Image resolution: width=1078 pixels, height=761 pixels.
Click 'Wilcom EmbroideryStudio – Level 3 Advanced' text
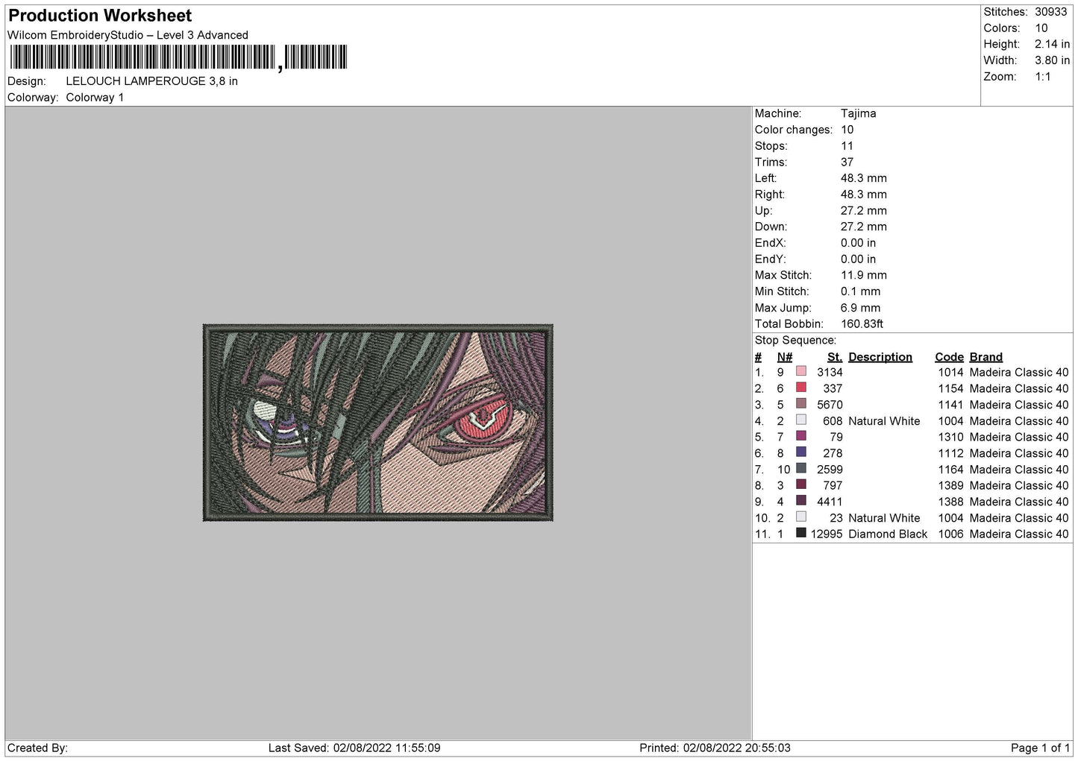point(128,35)
